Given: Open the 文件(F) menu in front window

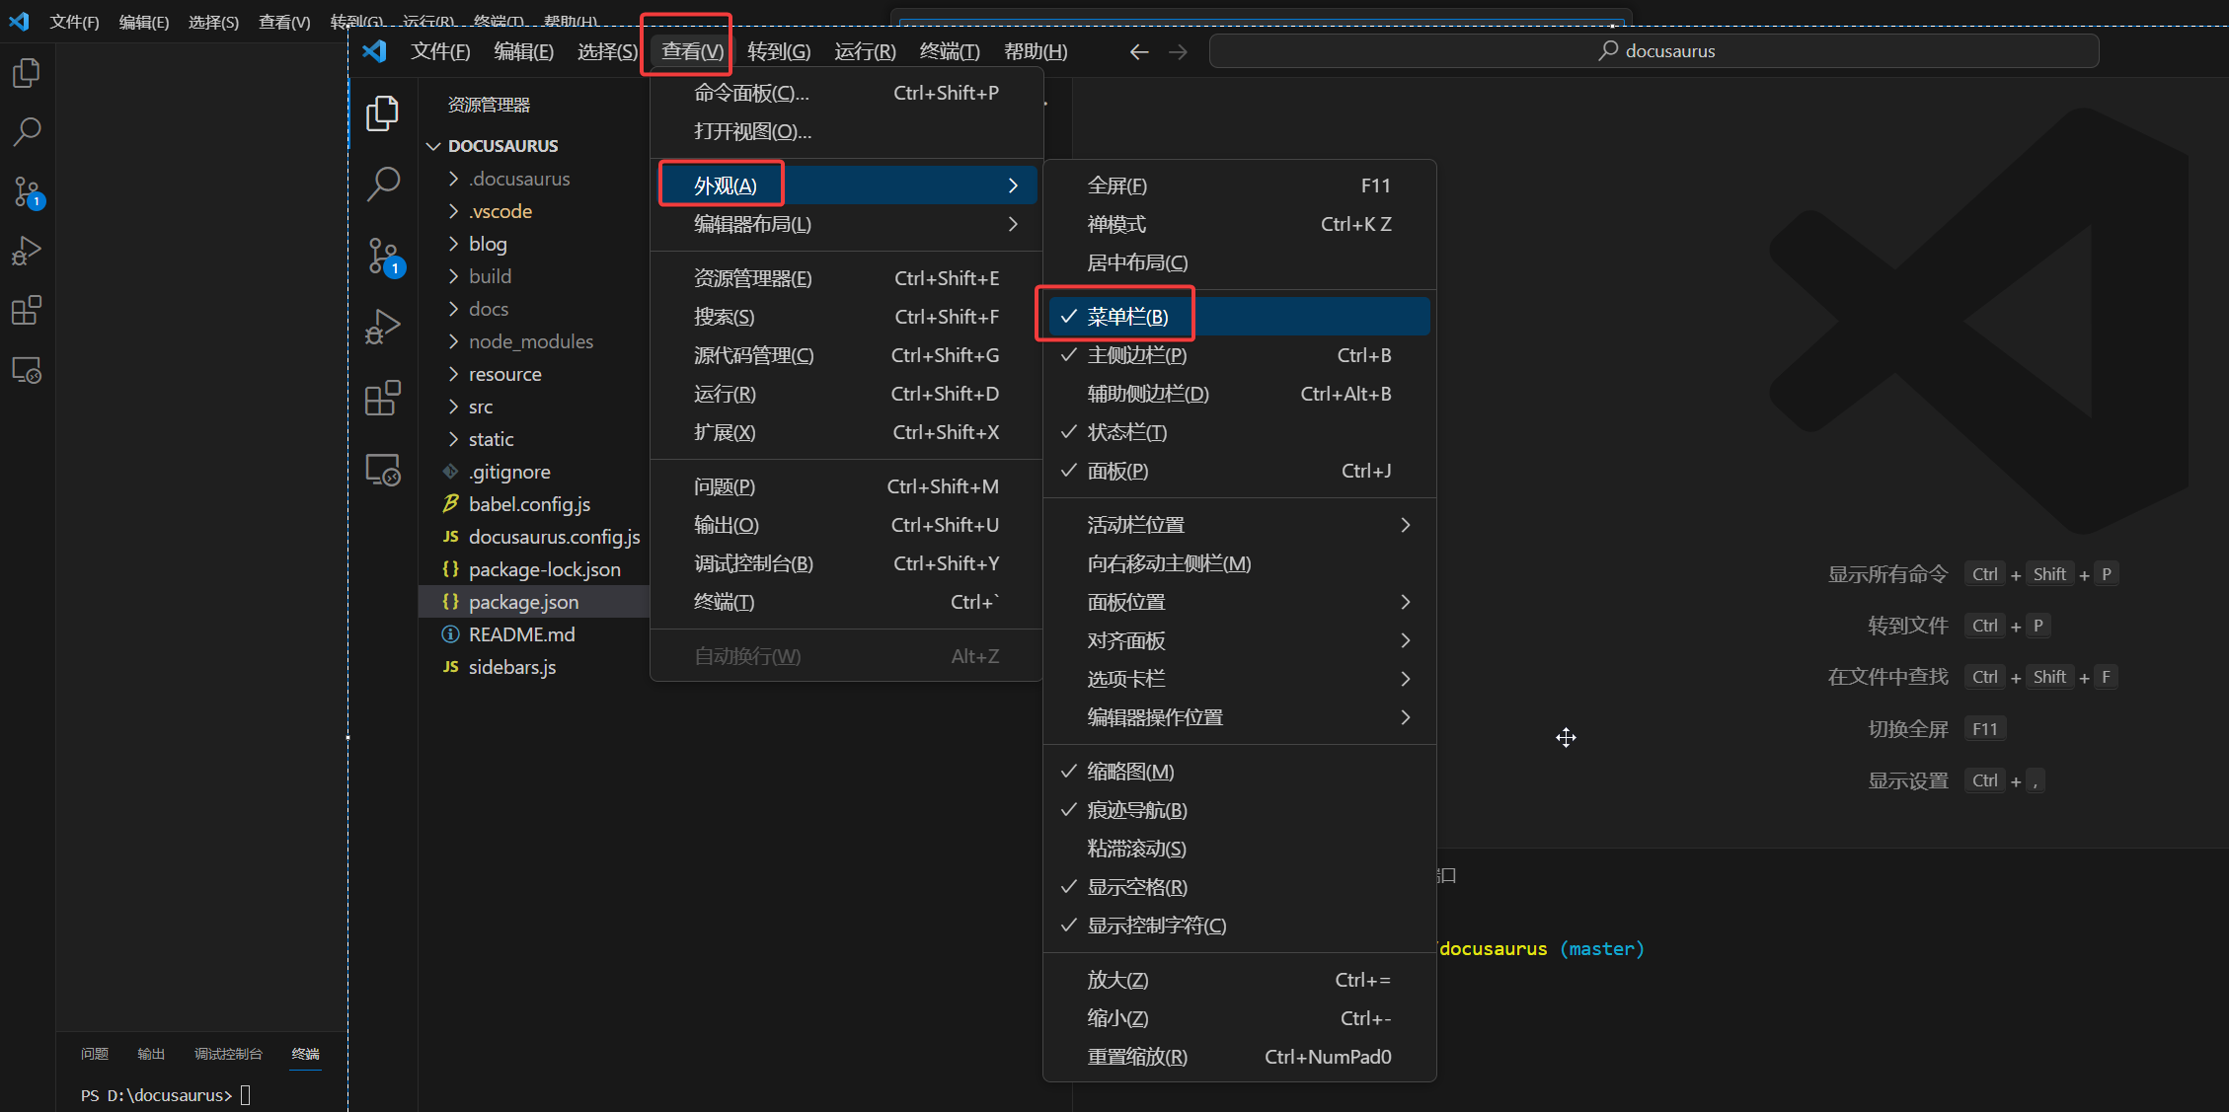Looking at the screenshot, I should coord(440,51).
